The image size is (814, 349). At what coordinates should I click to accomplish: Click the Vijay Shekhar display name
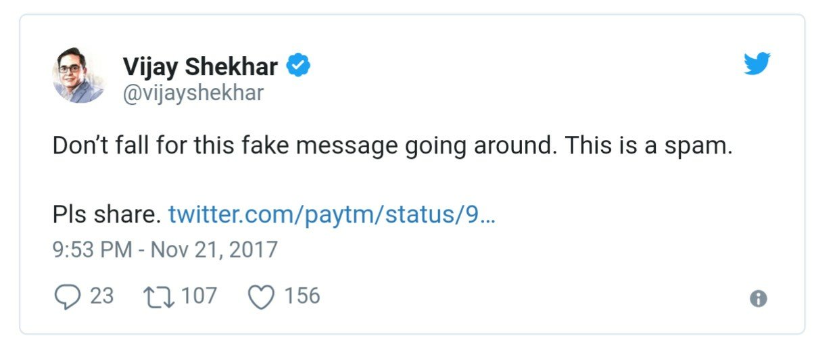(200, 66)
